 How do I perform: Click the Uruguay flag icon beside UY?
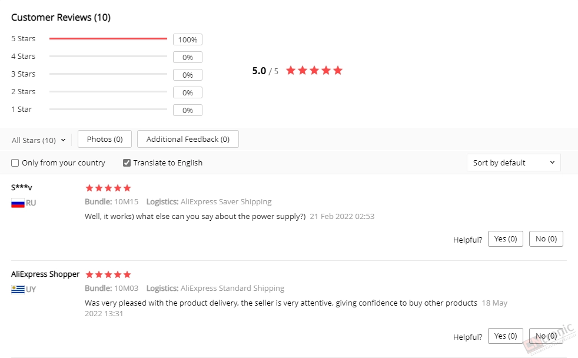coord(18,290)
